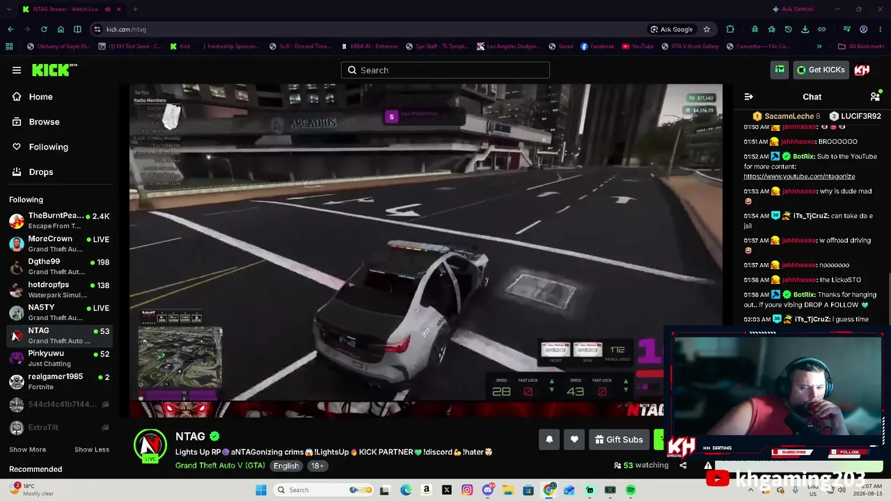Click the Windows taskbar Search box

coord(324,490)
